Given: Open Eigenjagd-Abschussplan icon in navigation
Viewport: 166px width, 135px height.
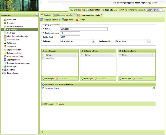Looking at the screenshot, I should tap(5, 36).
